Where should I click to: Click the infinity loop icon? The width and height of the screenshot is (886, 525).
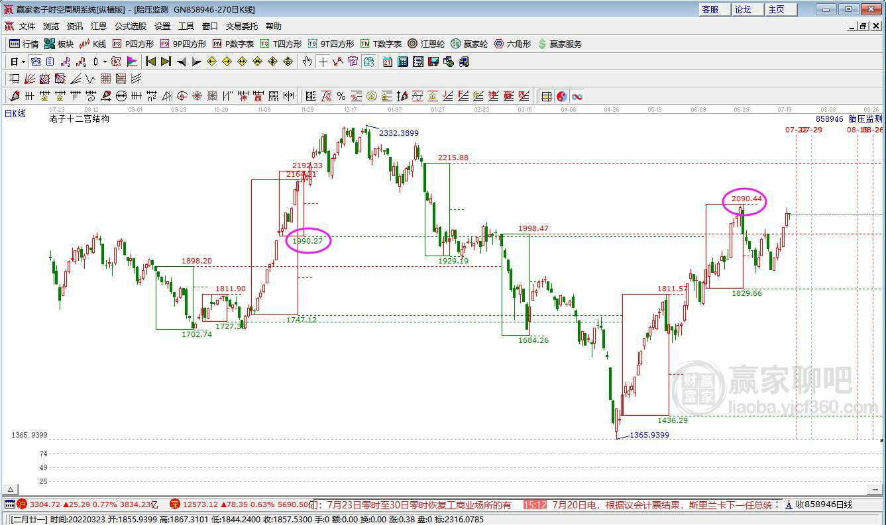click(x=577, y=96)
